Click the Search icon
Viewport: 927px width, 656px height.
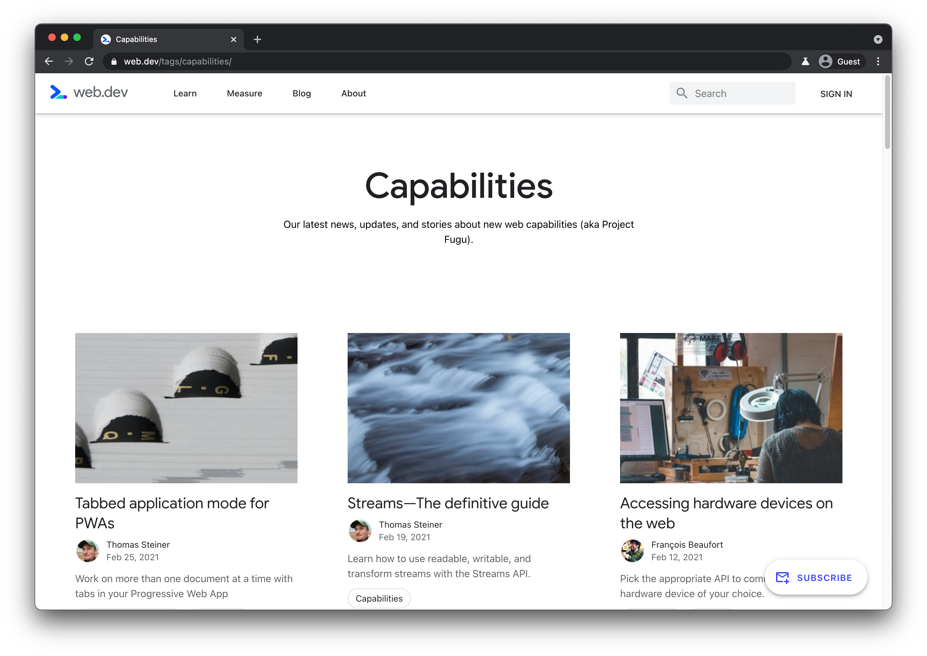(682, 93)
